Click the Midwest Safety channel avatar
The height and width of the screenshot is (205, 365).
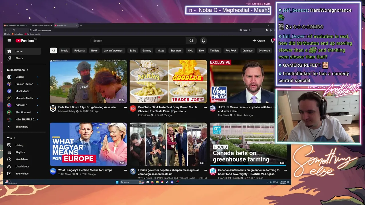click(x=53, y=108)
